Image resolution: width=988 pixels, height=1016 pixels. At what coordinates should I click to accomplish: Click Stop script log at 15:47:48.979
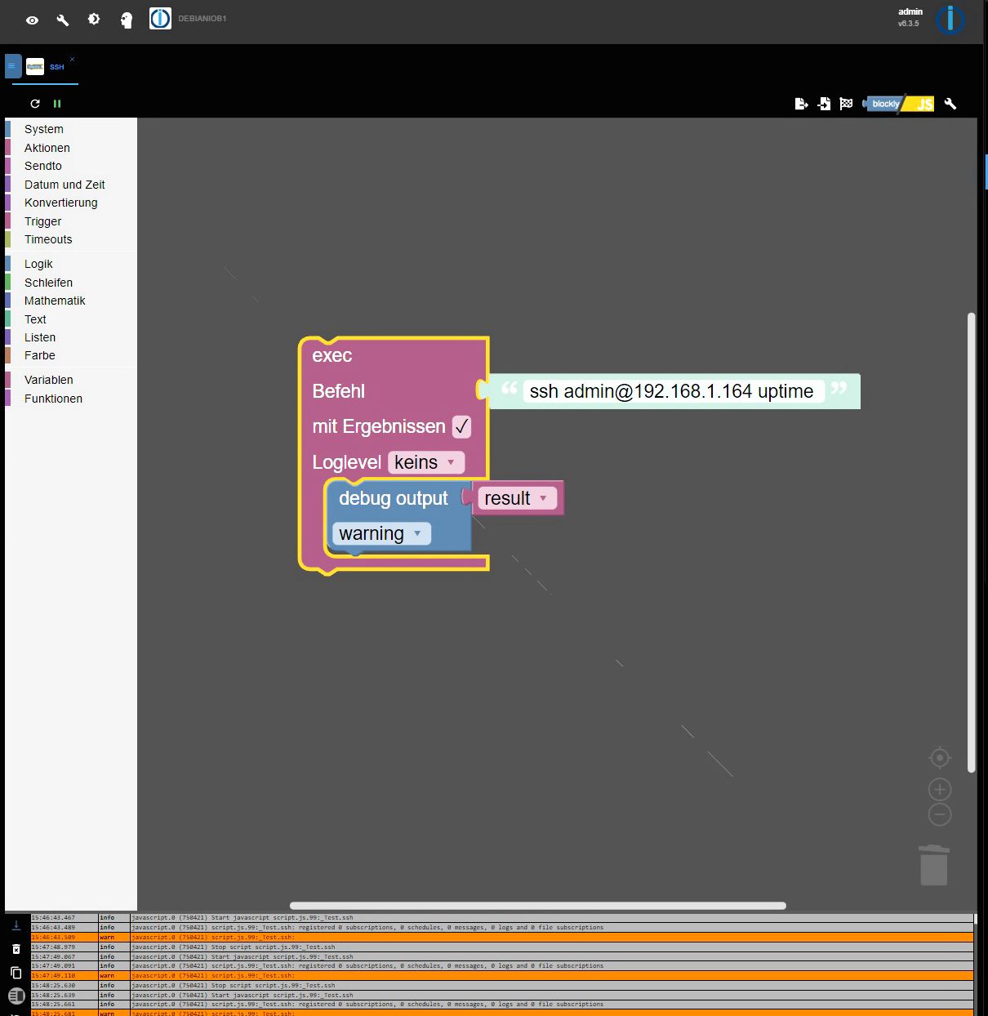[x=502, y=947]
